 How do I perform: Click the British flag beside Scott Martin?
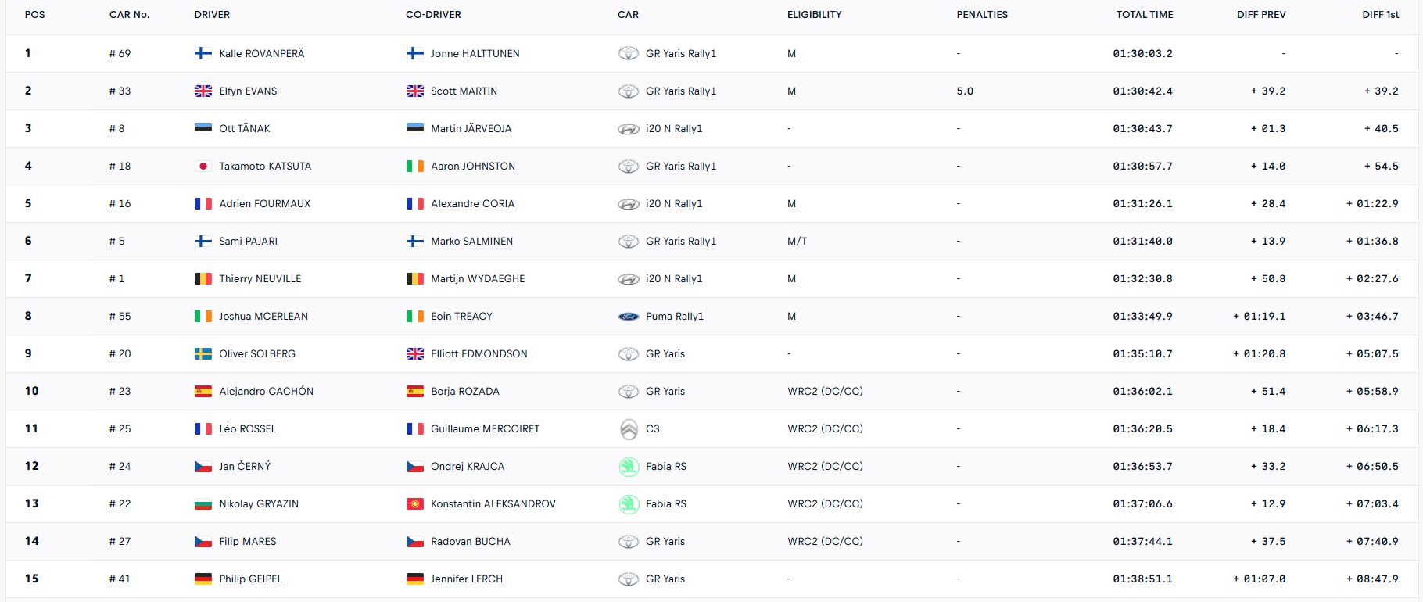click(415, 91)
